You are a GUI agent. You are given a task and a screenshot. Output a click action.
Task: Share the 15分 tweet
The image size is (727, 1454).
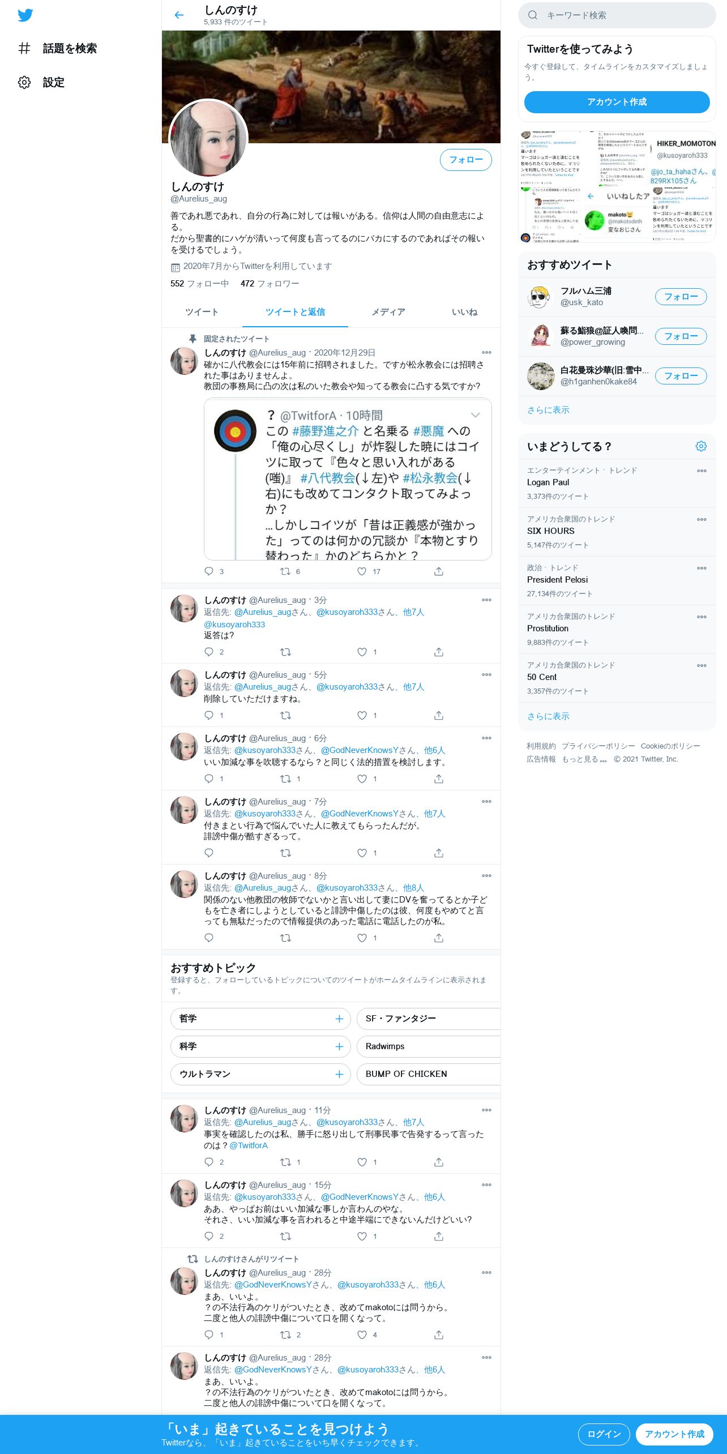point(438,1237)
